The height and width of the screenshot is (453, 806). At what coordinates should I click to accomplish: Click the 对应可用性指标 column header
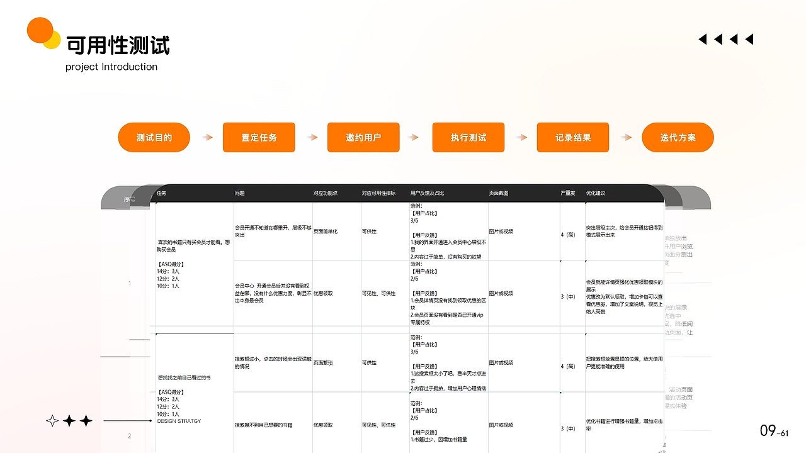379,193
